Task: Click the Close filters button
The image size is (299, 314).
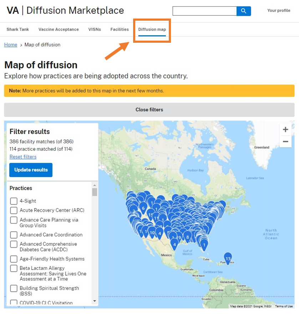Action: click(x=149, y=110)
